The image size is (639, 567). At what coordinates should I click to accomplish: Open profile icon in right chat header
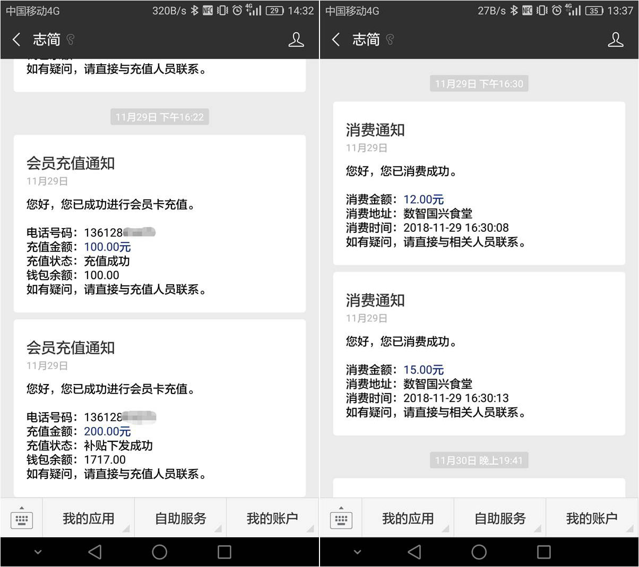click(x=616, y=39)
